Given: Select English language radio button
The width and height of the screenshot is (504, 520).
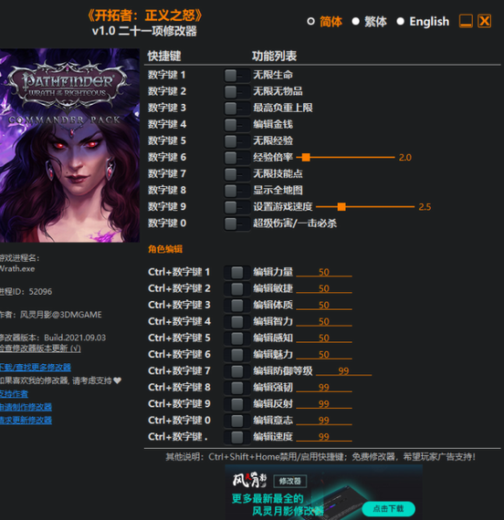Looking at the screenshot, I should 401,22.
